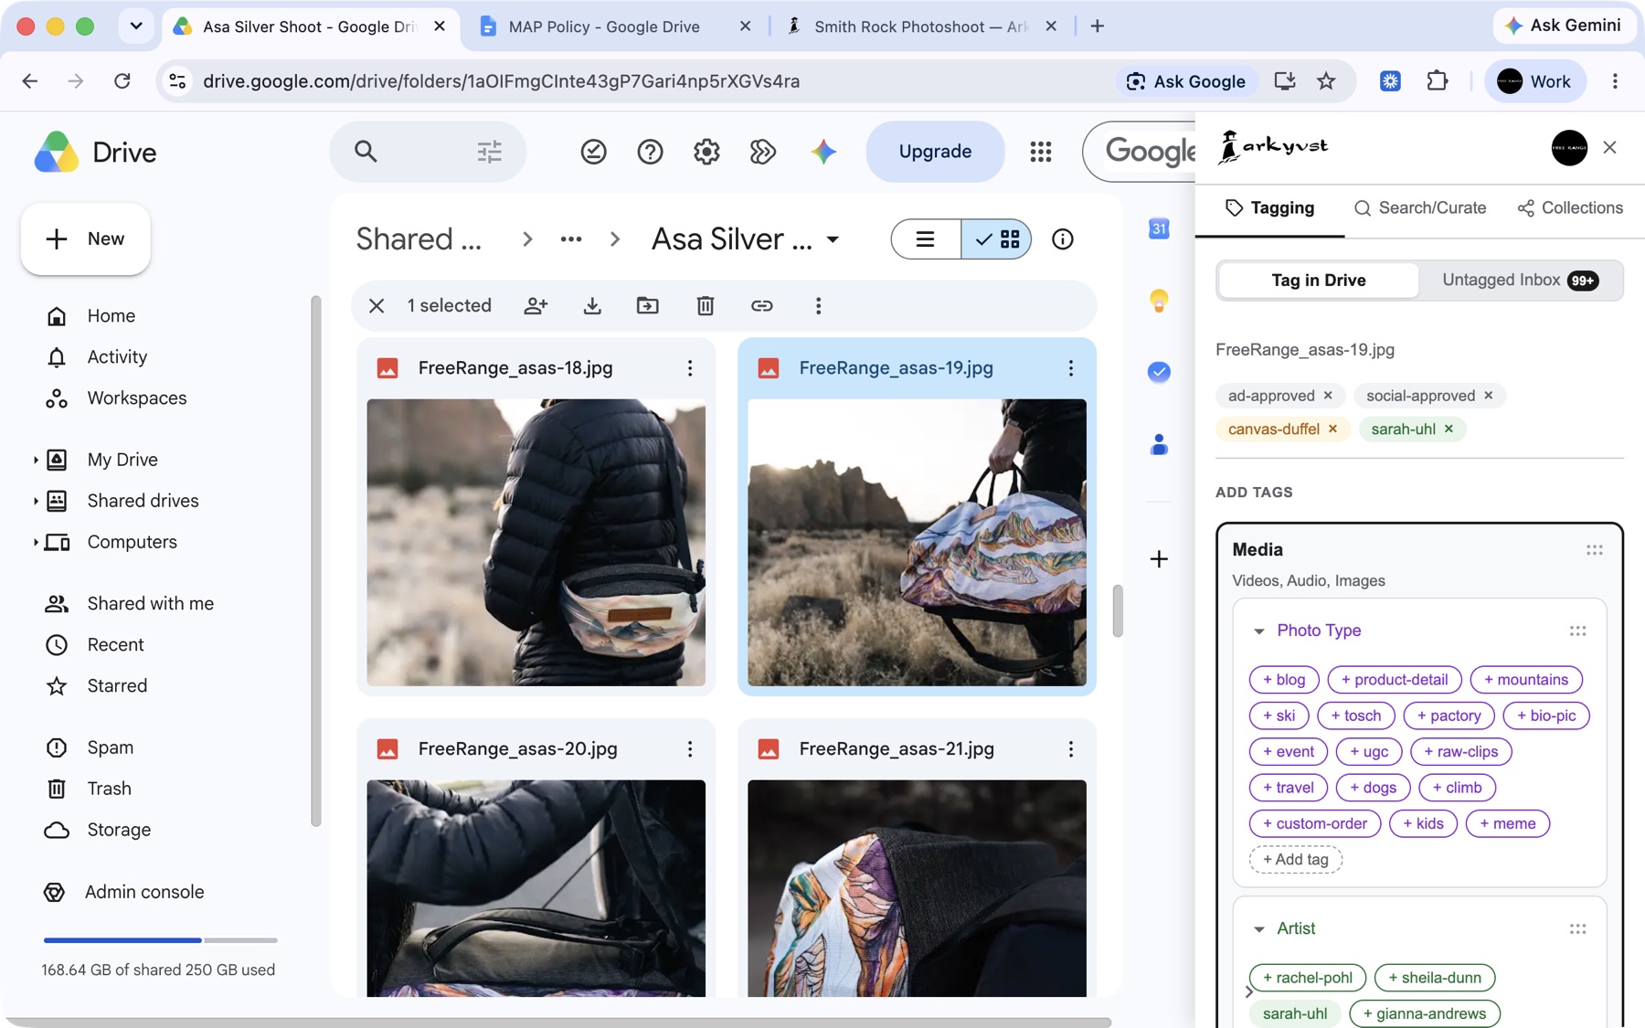Collapse the Photo Type section
This screenshot has width=1645, height=1028.
1258,631
